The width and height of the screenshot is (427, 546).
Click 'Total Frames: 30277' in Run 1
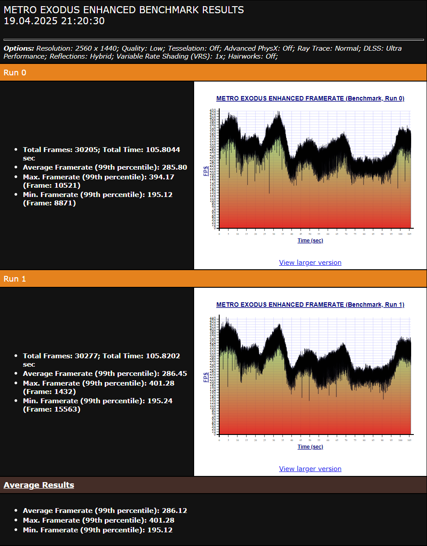coord(61,356)
